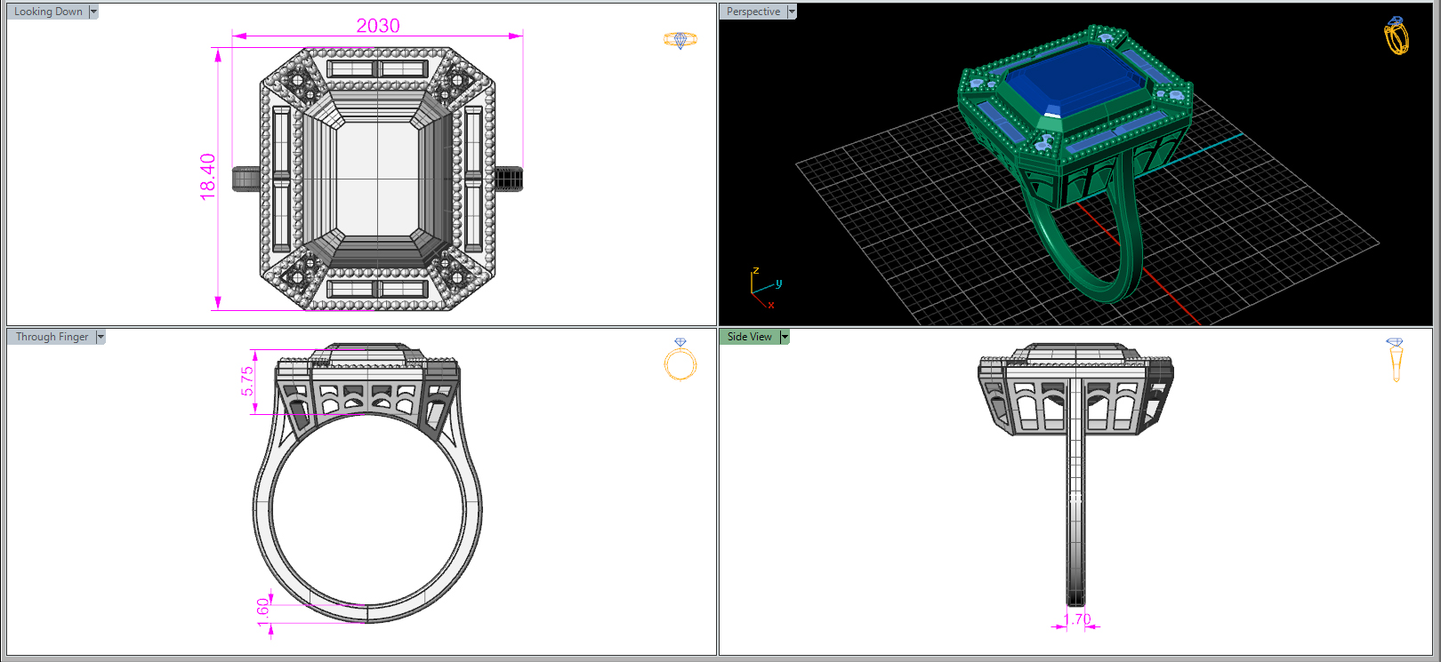Activate the Looking Down viewport title
This screenshot has height=662, width=1441.
[48, 12]
